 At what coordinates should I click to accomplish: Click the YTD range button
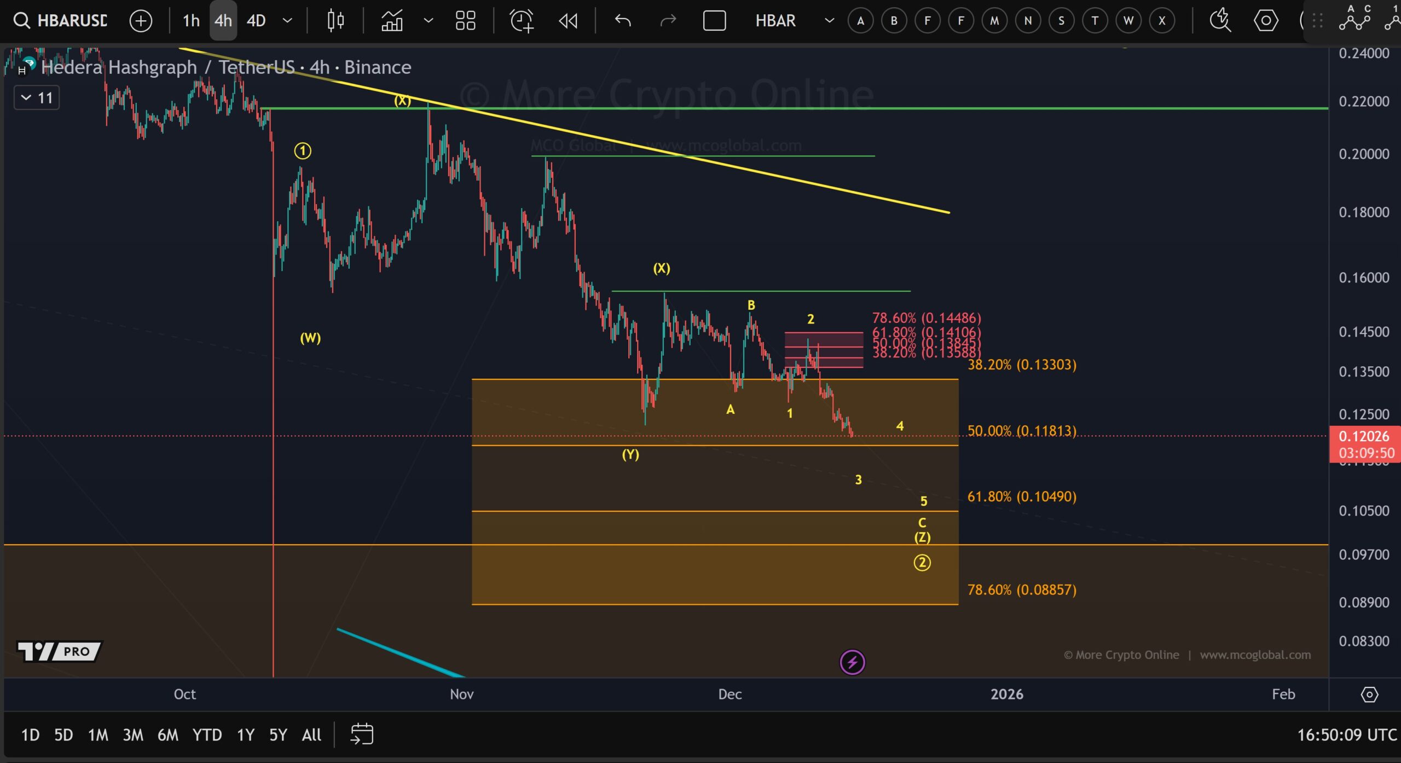[x=207, y=735]
